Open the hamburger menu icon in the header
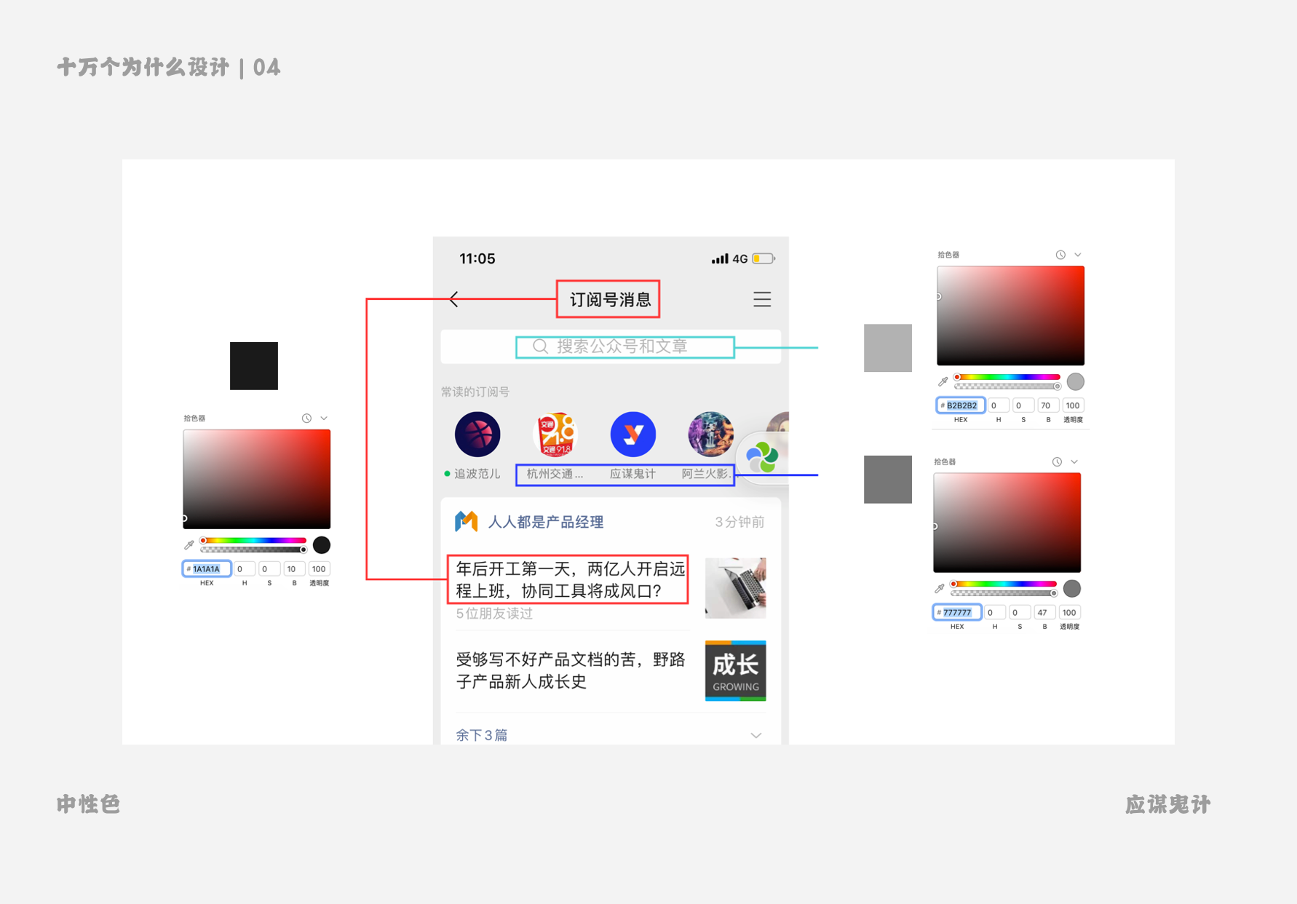This screenshot has width=1297, height=904. click(761, 299)
